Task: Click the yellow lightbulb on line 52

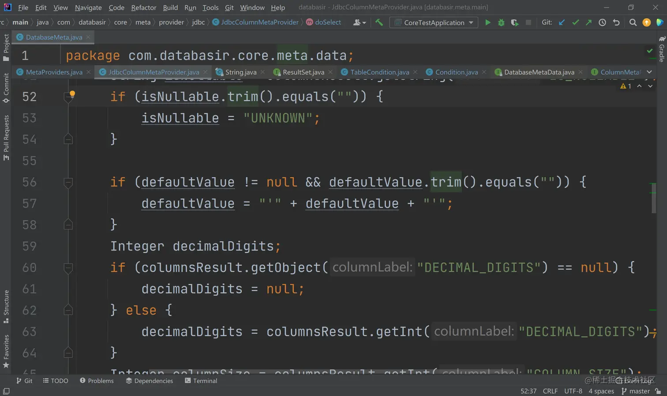Action: click(72, 94)
